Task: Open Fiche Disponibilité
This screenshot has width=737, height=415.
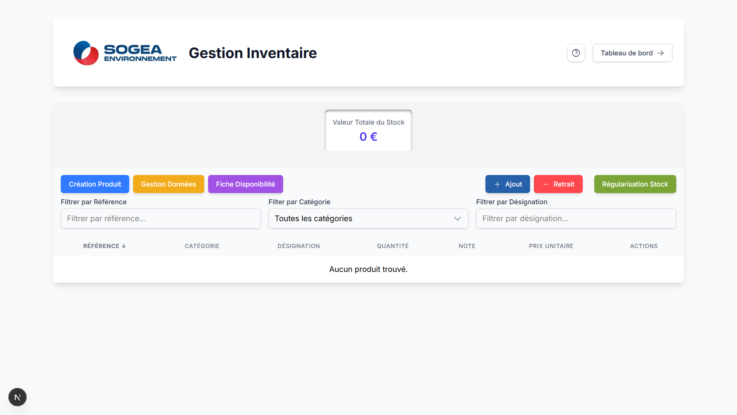Action: tap(245, 184)
